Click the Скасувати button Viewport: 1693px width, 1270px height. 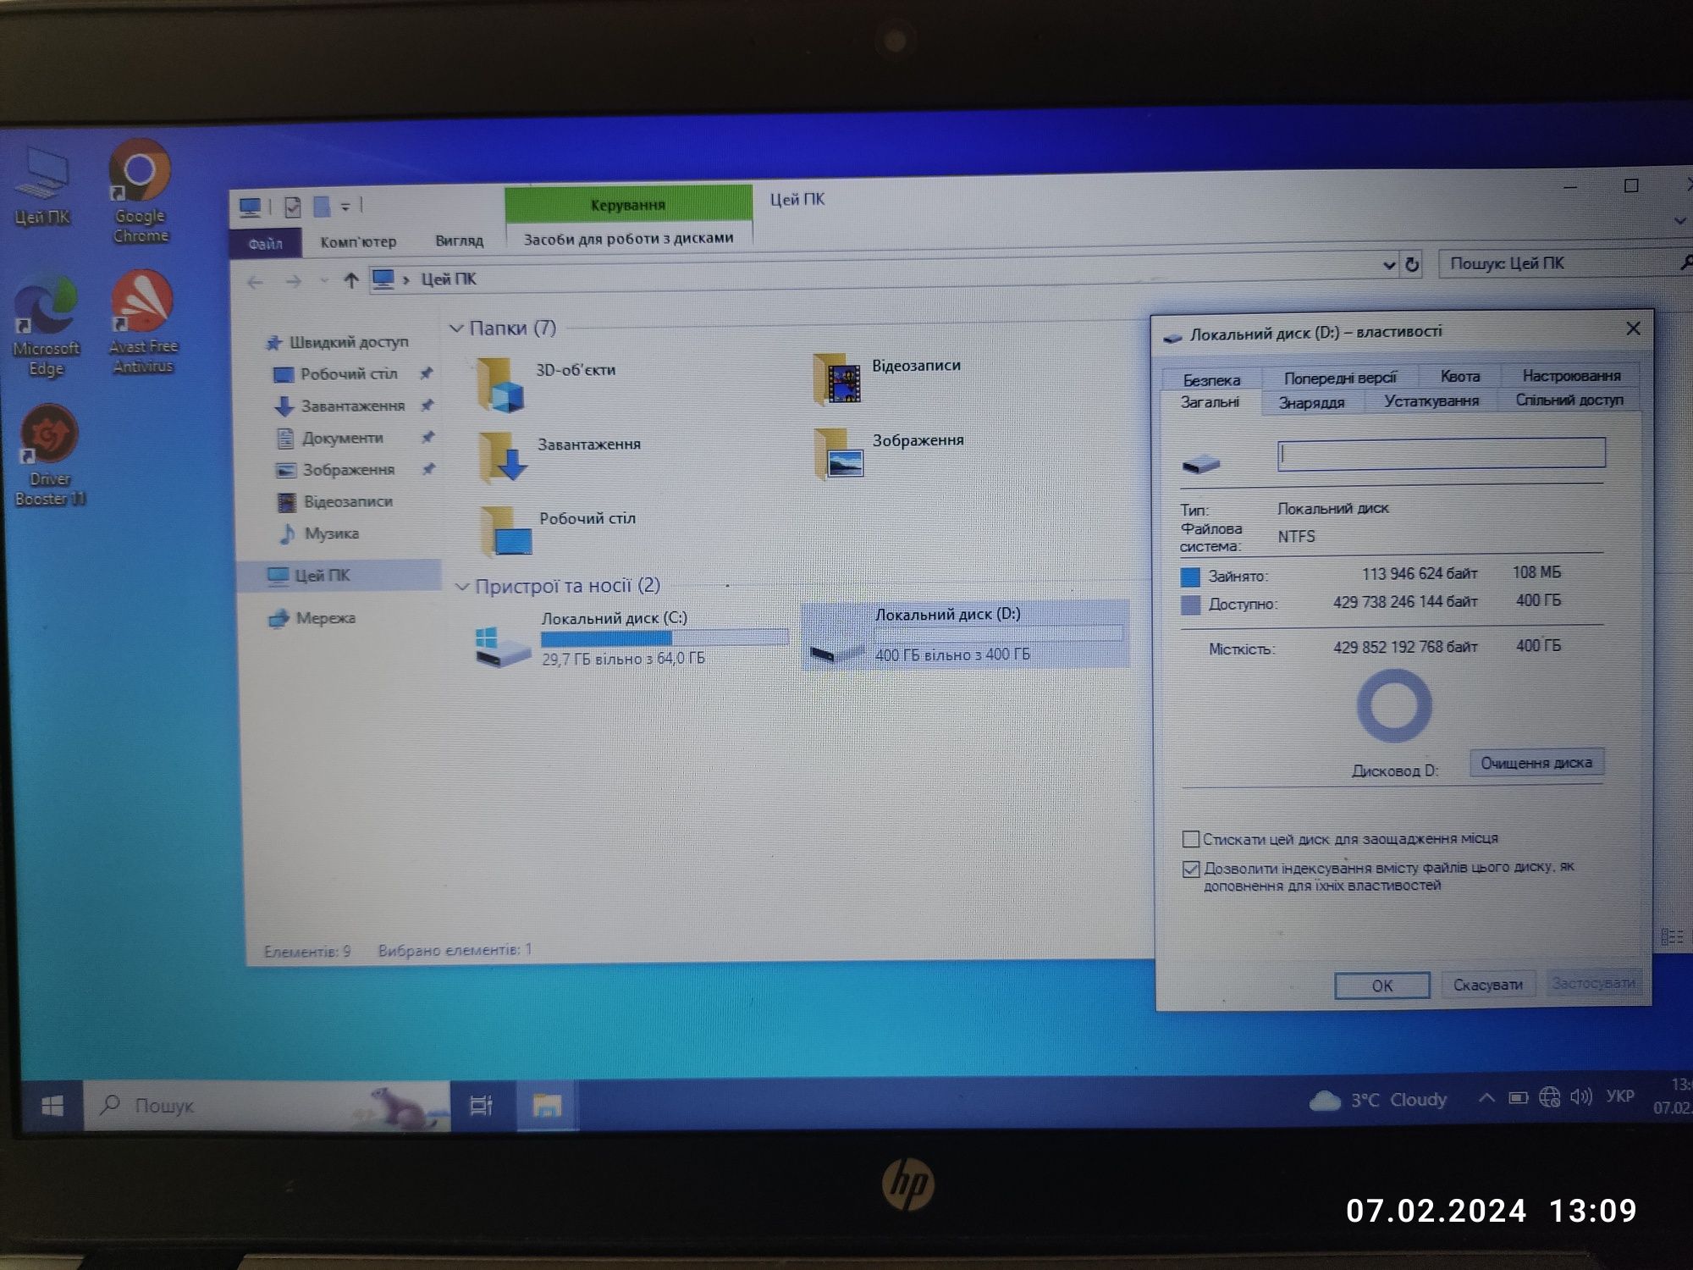coord(1487,985)
